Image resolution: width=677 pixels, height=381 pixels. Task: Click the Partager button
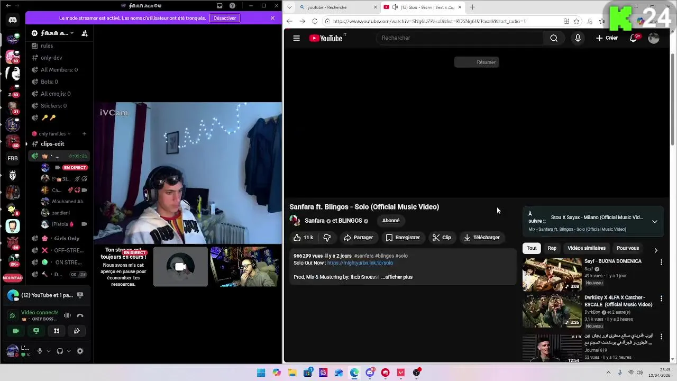click(358, 238)
